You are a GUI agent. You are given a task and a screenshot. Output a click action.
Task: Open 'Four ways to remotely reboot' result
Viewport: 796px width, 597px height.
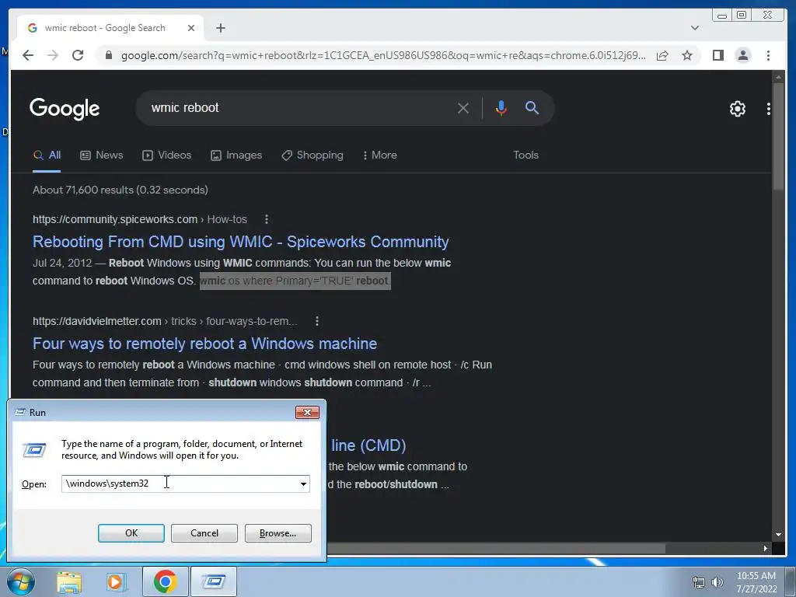point(204,344)
